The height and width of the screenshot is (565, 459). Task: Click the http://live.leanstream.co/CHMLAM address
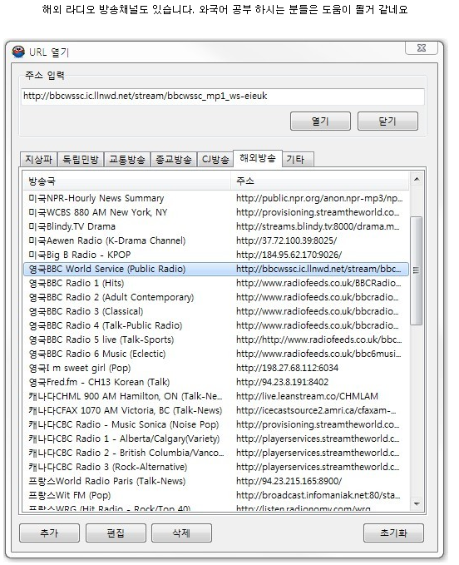pyautogui.click(x=307, y=396)
